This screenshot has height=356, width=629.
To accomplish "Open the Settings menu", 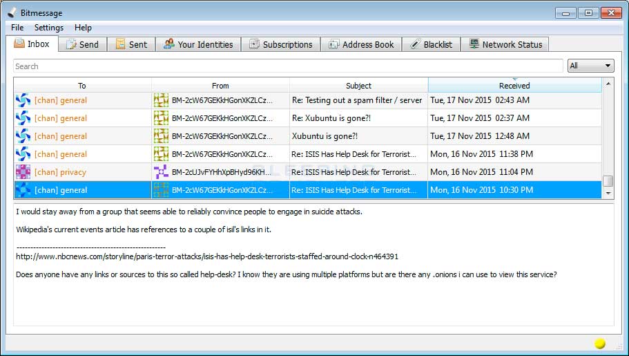I will (49, 28).
